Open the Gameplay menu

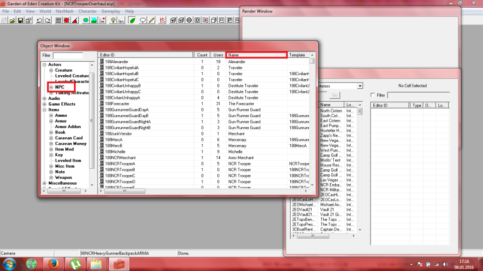tap(111, 12)
